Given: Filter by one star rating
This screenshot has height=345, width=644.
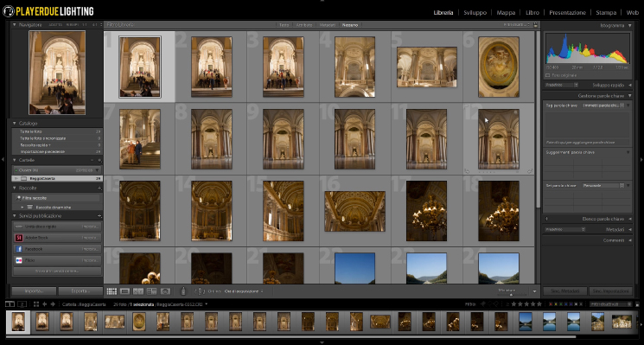Looking at the screenshot, I should [x=513, y=304].
